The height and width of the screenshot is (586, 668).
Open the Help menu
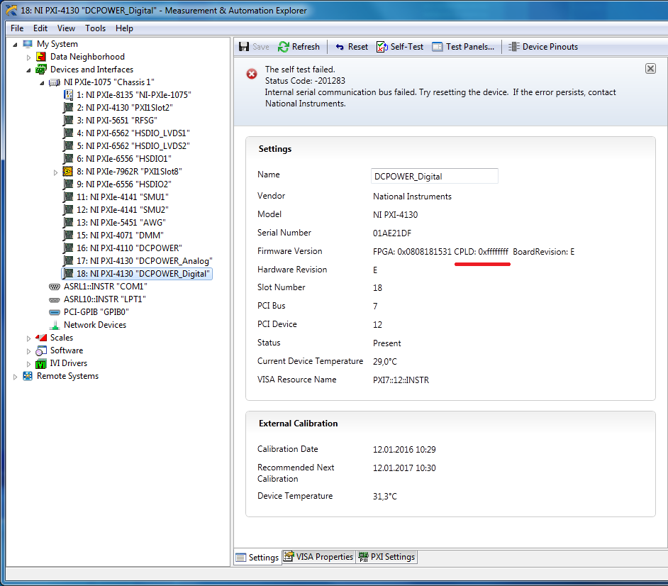(x=124, y=28)
